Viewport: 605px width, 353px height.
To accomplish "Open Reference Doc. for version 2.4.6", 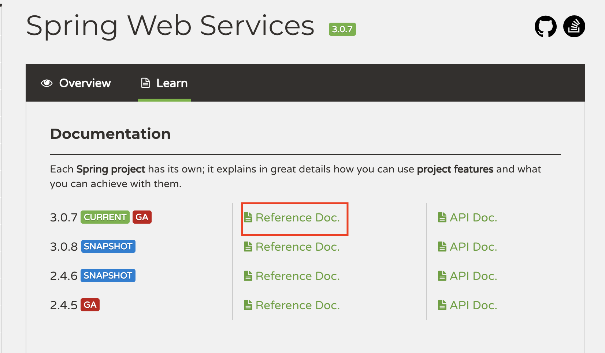I will (x=292, y=276).
